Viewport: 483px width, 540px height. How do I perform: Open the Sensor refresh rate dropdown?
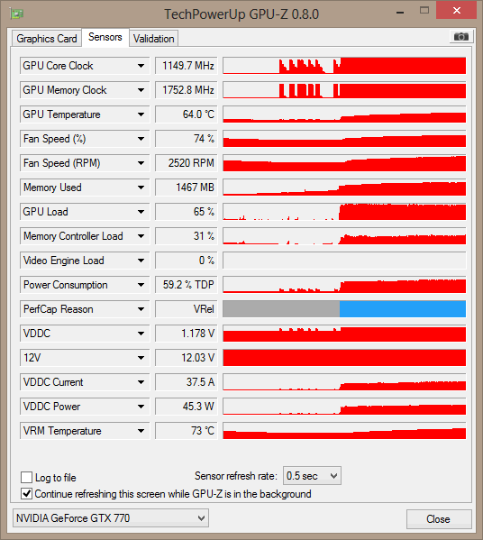click(x=312, y=476)
